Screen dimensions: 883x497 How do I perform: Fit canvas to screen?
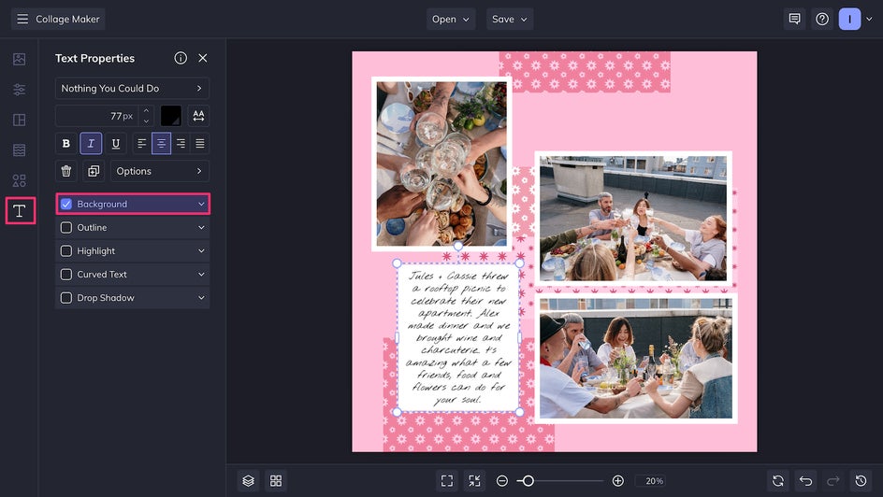point(447,481)
